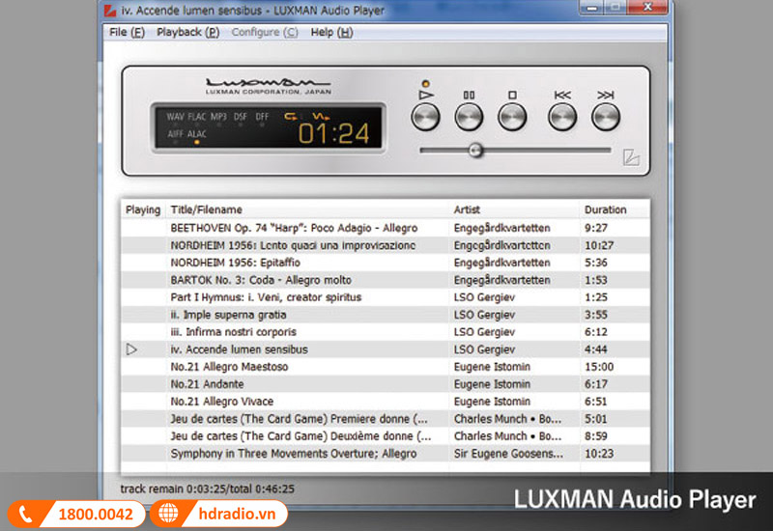
Task: Select No.21 Allegro Vivace track
Action: 386,402
